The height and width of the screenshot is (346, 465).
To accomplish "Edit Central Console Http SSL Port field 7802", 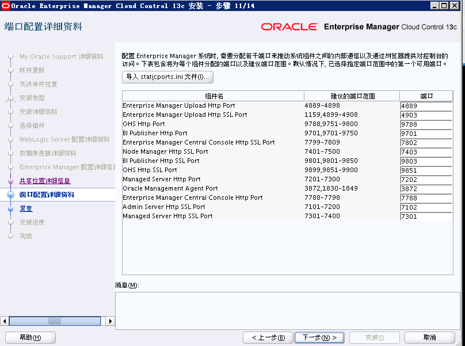I will (426, 143).
